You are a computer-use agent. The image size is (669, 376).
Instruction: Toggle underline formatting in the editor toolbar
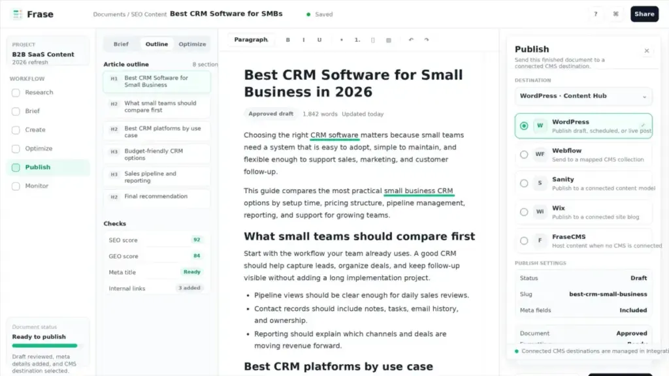tap(319, 40)
